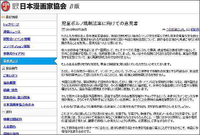Click the β版 label in header
The height and width of the screenshot is (135, 200).
pyautogui.click(x=75, y=6)
